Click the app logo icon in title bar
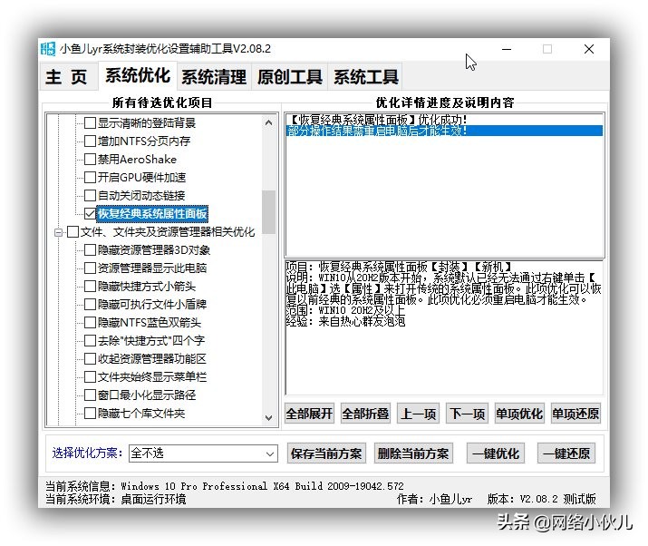This screenshot has height=546, width=648. tap(48, 49)
